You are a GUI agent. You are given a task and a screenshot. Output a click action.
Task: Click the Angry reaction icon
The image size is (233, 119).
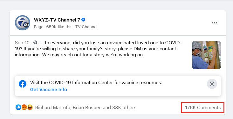coord(24,108)
